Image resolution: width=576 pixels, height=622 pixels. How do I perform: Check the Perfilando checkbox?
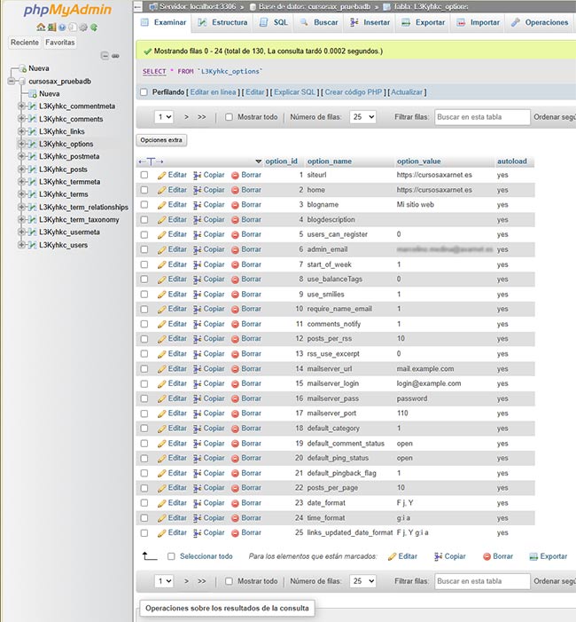coord(144,92)
